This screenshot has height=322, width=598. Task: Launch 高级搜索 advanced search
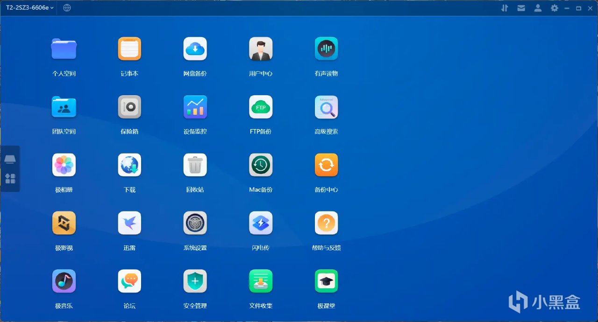click(326, 107)
